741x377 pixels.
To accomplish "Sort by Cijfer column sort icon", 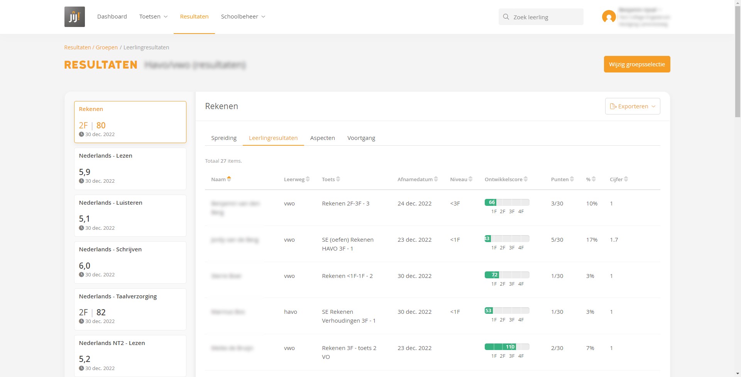I will tap(626, 179).
